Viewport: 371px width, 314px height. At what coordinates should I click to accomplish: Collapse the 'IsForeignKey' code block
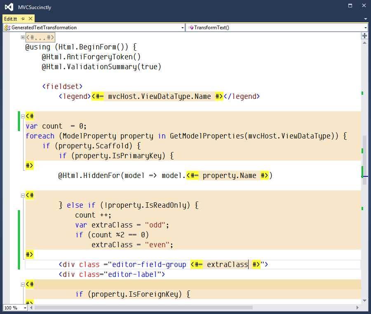[23, 284]
